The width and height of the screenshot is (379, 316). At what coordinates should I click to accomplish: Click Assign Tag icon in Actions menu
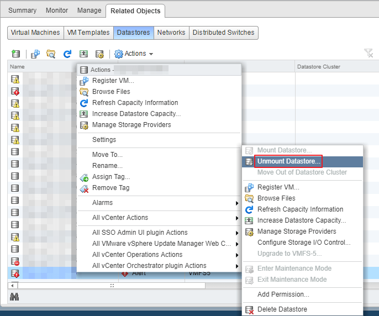(84, 178)
